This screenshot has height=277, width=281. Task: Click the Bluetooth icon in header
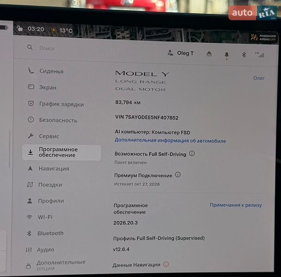pos(244,54)
